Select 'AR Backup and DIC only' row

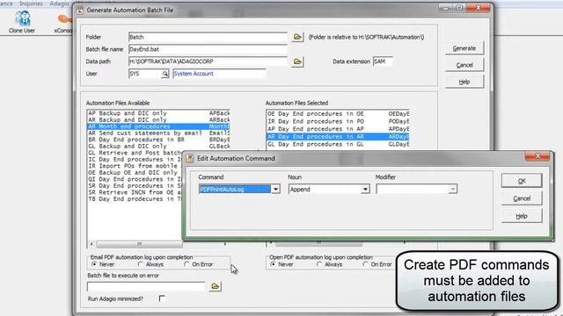click(158, 119)
